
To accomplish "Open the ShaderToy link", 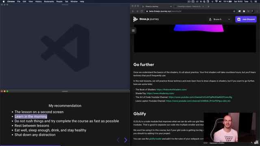I will pos(160,93).
